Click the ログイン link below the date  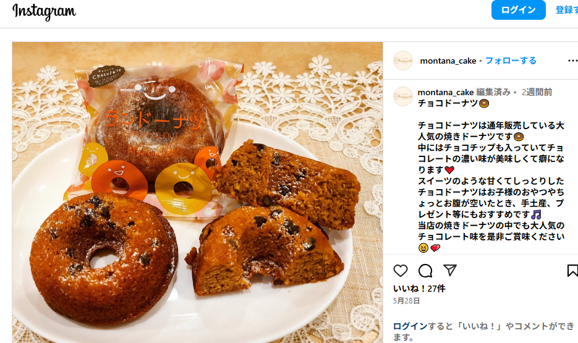pos(410,326)
